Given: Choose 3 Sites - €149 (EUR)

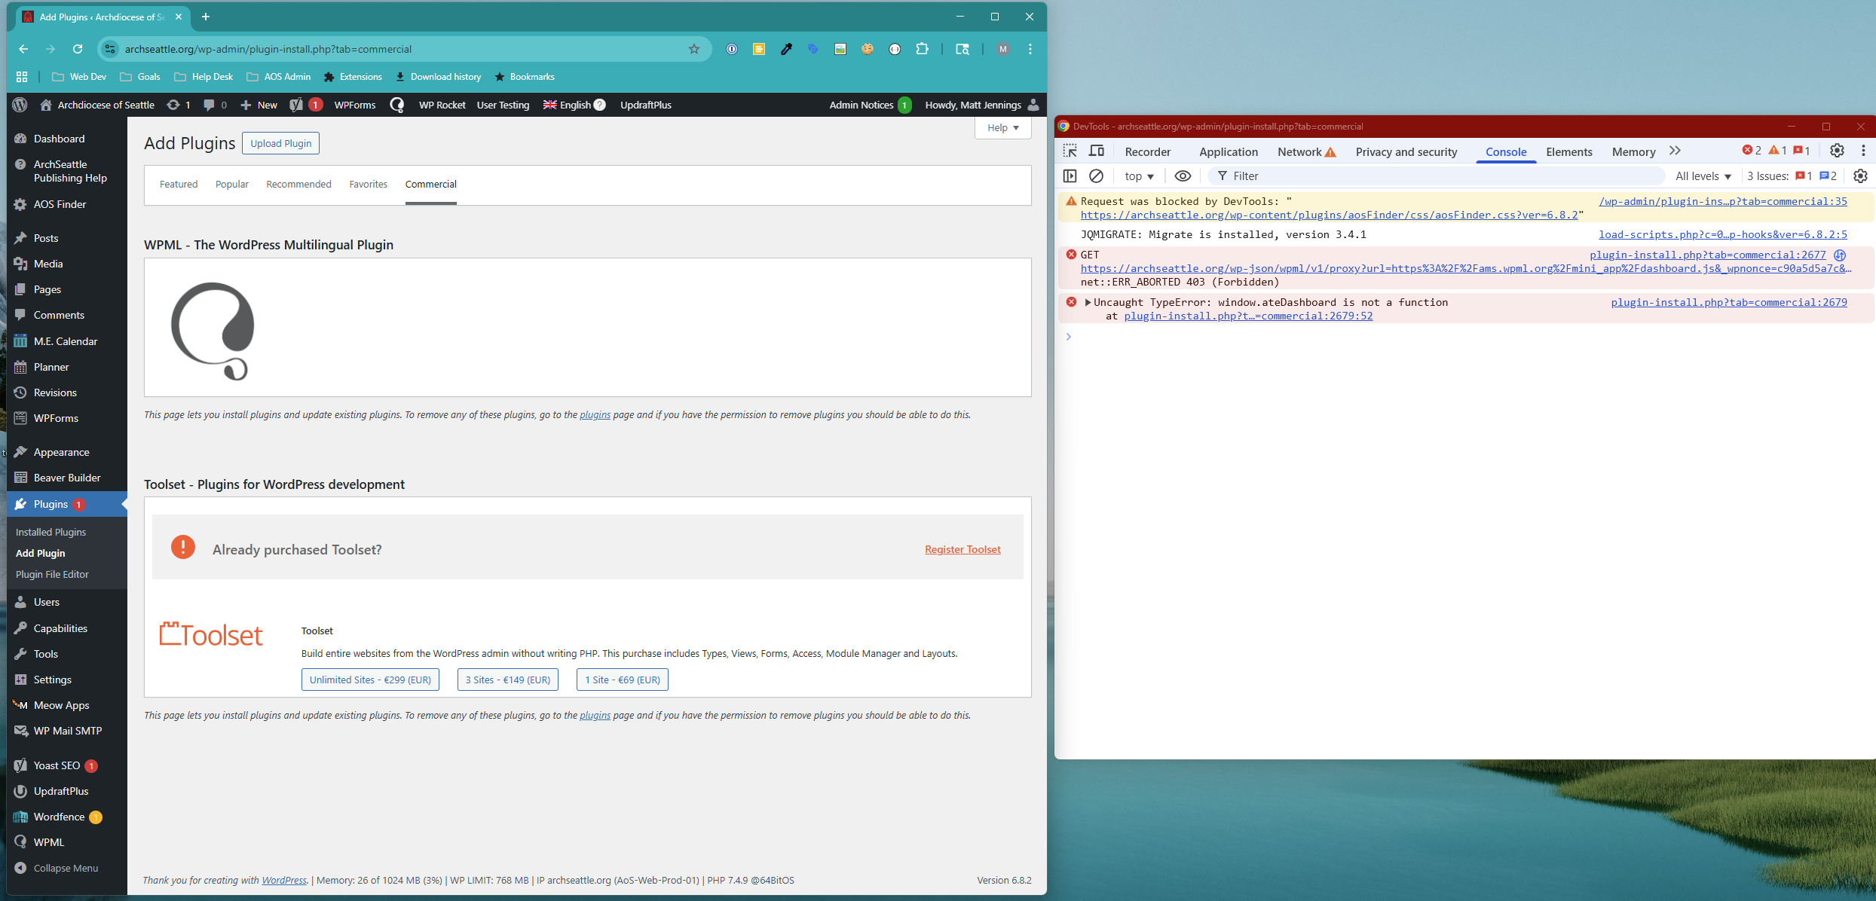Looking at the screenshot, I should [508, 680].
